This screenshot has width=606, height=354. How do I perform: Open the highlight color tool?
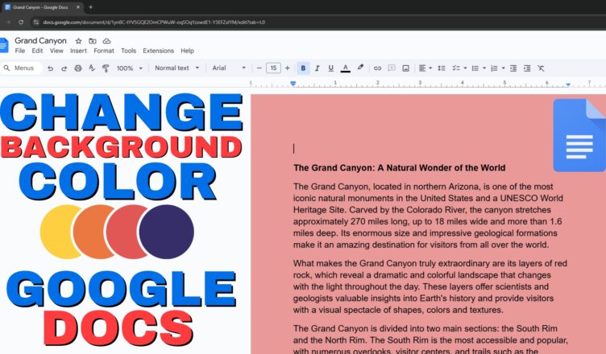360,68
